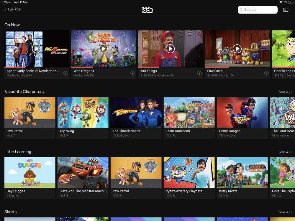Image resolution: width=295 pixels, height=221 pixels.
Task: Tap the clock reading 1:29 pm
Action: click(6, 2)
